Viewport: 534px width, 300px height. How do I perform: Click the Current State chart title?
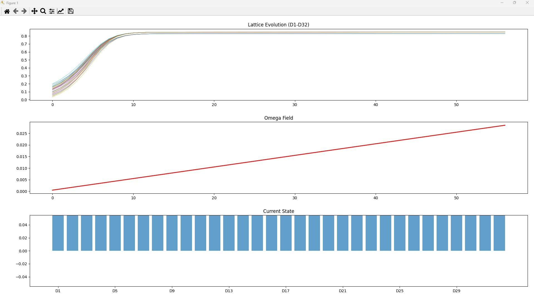[278, 211]
